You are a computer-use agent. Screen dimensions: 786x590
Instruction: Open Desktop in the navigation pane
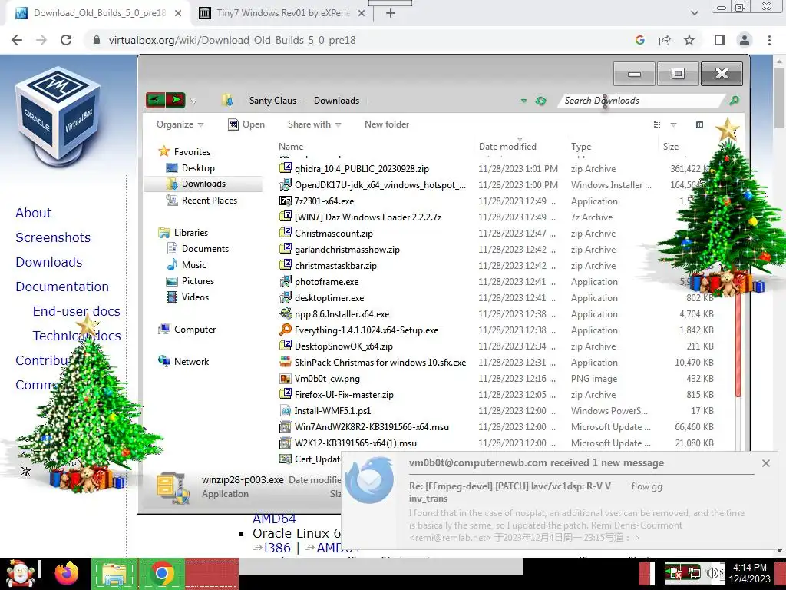coord(190,168)
